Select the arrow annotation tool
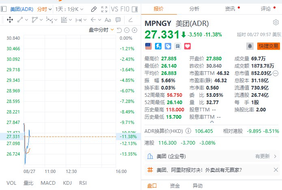This screenshot has width=282, height=190. tap(93, 20)
